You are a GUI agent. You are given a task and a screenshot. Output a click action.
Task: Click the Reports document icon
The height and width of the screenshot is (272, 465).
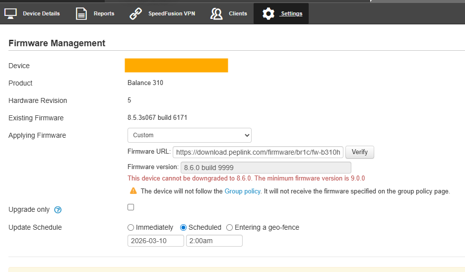[x=81, y=13]
